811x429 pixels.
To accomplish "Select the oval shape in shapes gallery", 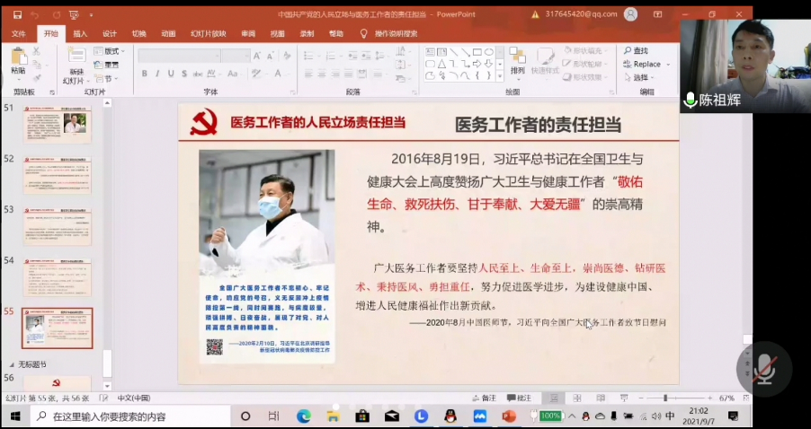I will (x=488, y=52).
